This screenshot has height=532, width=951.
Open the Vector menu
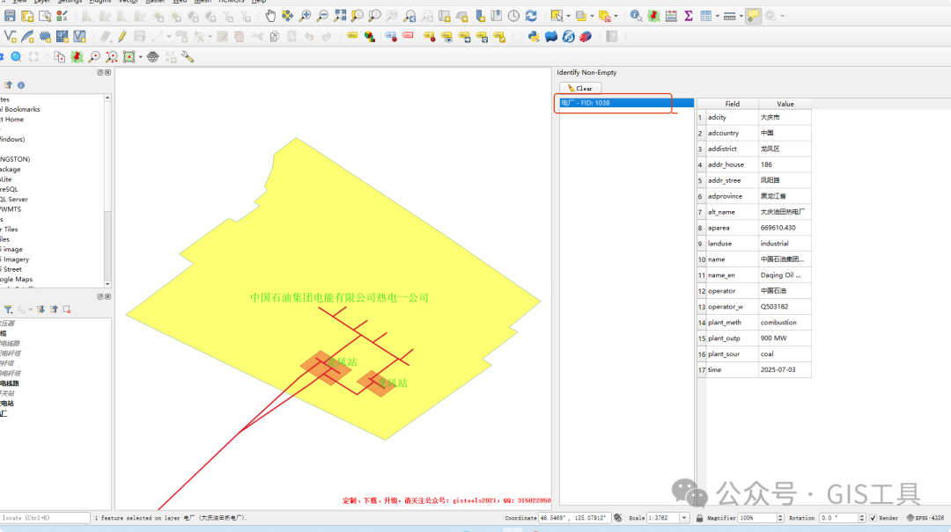click(128, 2)
